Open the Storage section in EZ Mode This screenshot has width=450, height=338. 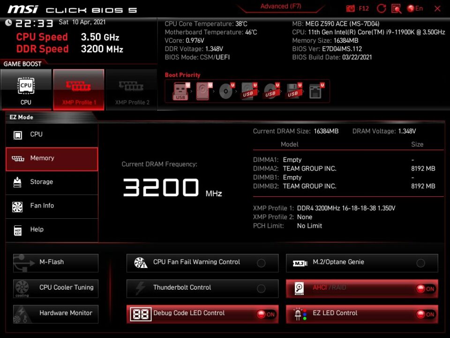(52, 182)
